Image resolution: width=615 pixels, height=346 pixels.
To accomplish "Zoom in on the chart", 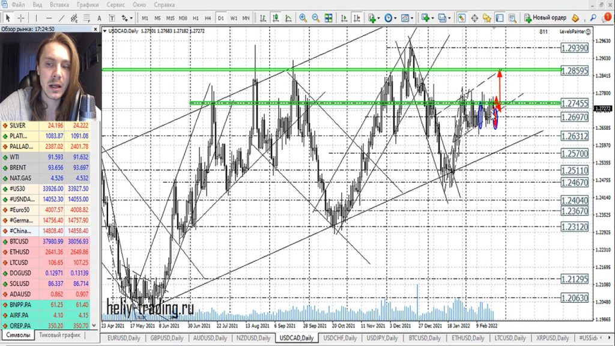I will tap(303, 18).
